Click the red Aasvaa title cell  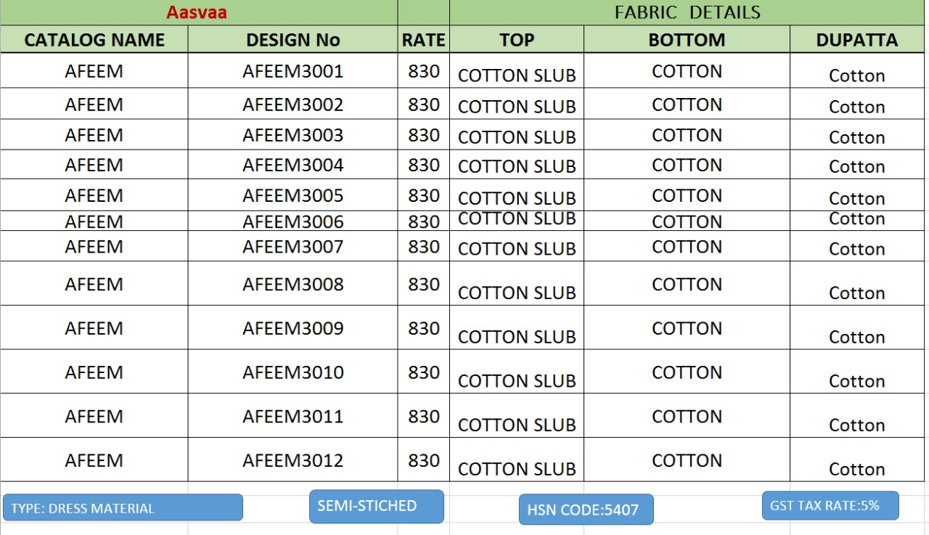pyautogui.click(x=197, y=12)
